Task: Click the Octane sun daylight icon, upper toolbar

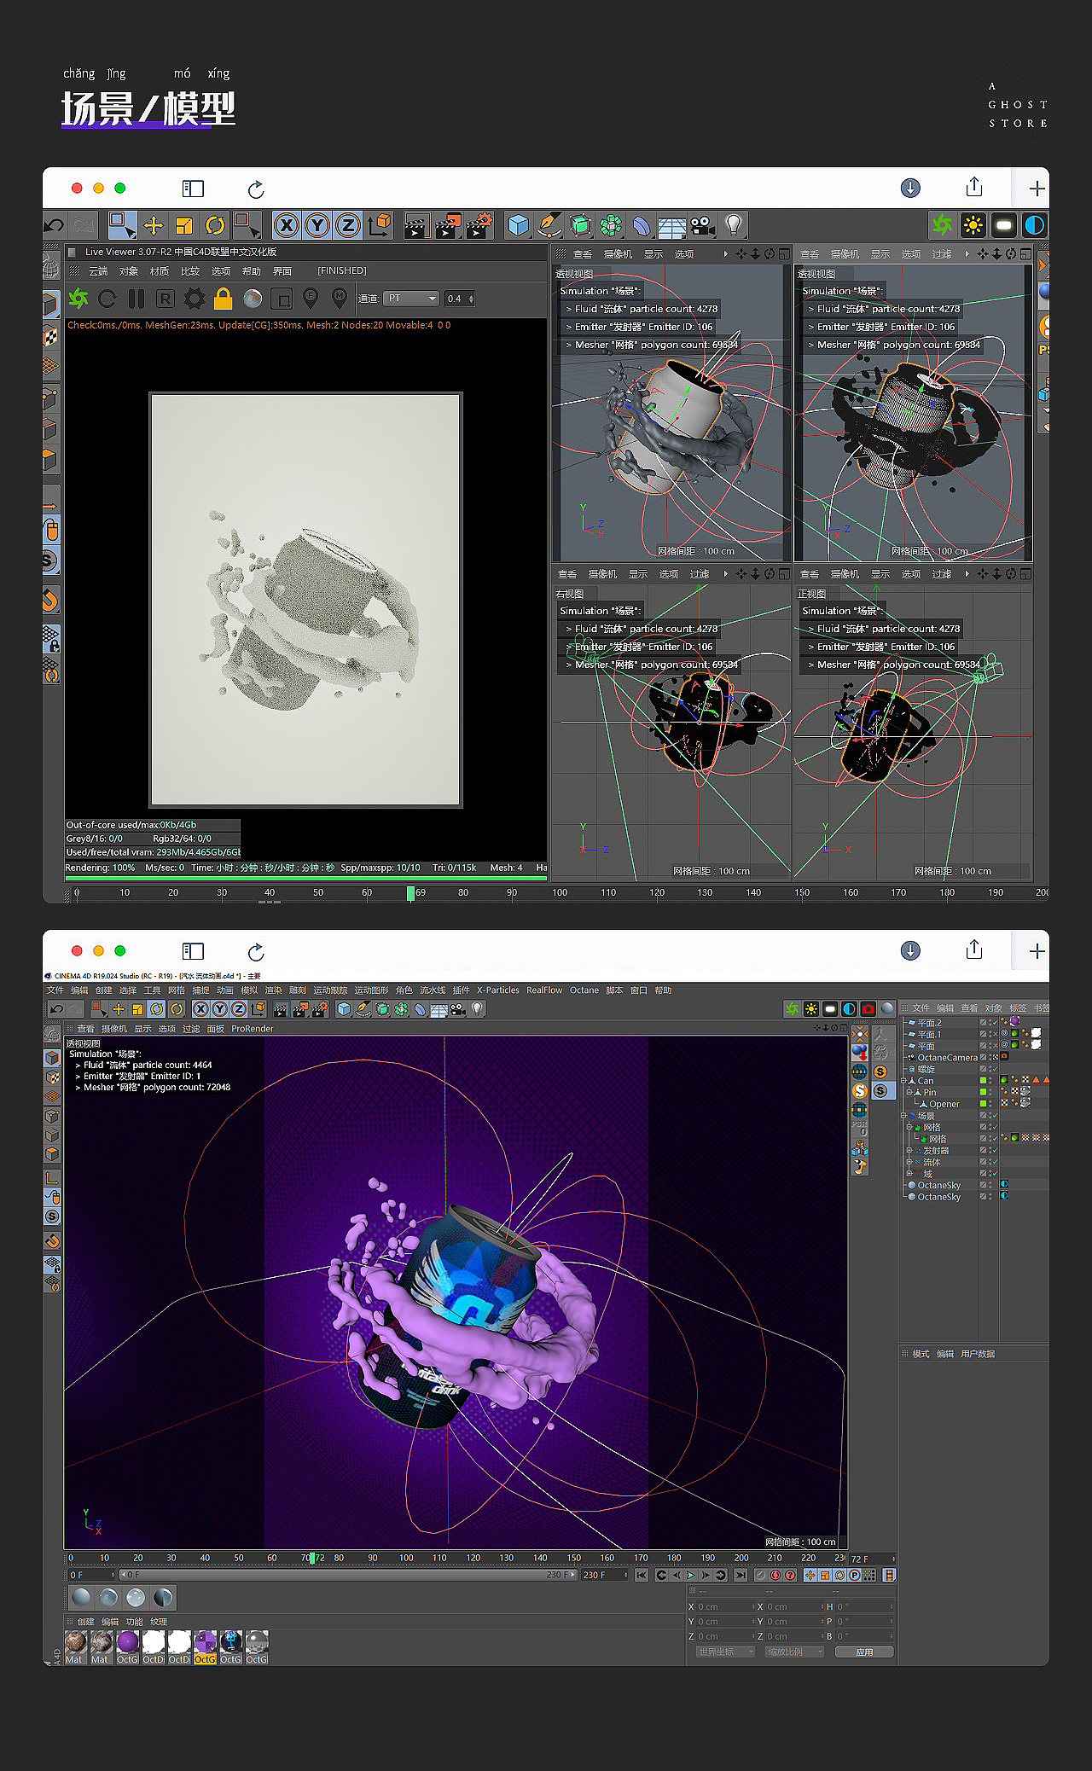Action: 973,226
